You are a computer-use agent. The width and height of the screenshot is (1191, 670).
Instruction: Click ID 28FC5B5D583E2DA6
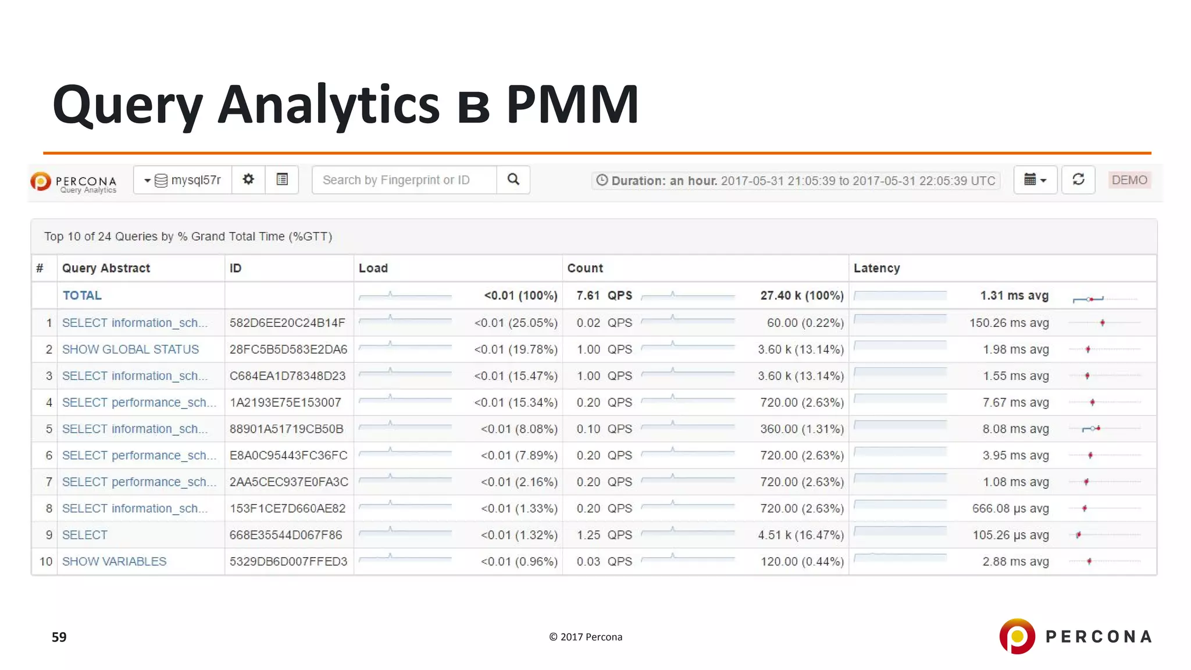(x=288, y=350)
